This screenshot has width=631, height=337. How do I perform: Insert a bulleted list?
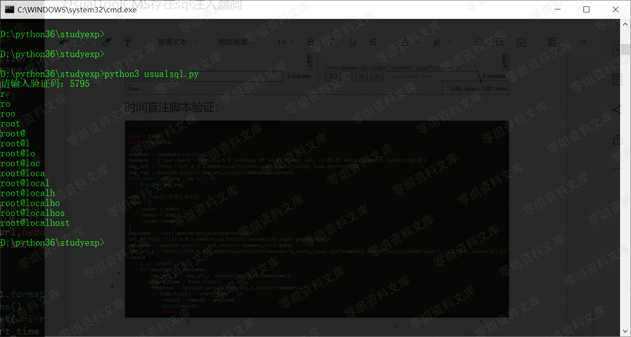479,42
